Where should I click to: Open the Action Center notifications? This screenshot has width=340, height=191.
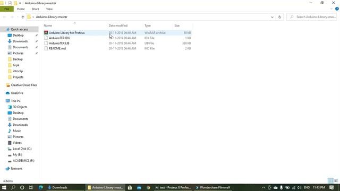coord(331,187)
